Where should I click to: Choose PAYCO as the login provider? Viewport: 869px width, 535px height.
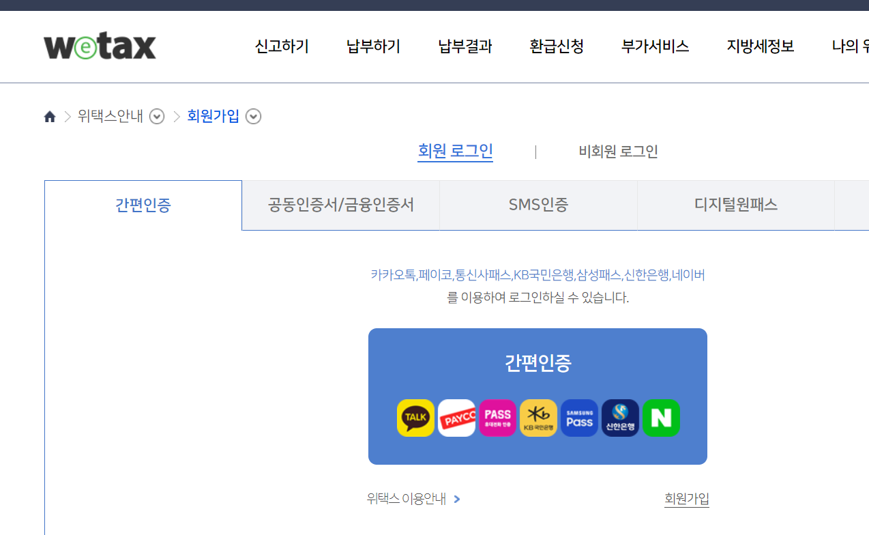coord(456,418)
